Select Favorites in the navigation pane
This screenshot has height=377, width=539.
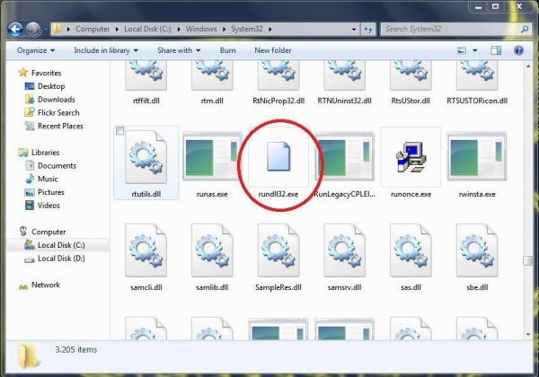(x=46, y=73)
